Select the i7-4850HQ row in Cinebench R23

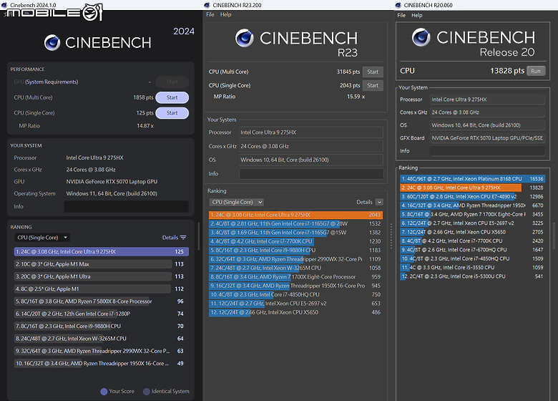295,295
